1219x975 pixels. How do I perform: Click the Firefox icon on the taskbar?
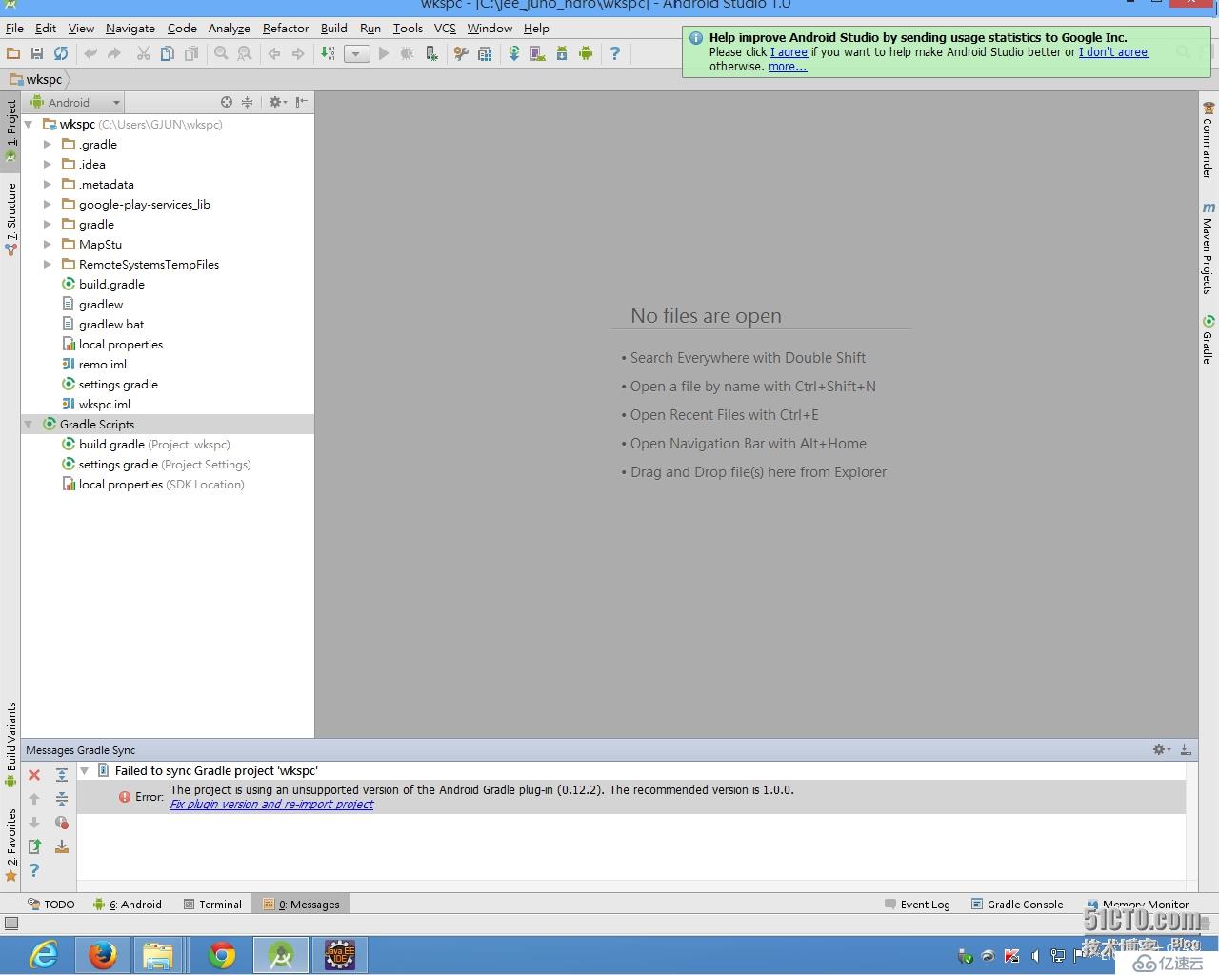[x=102, y=955]
